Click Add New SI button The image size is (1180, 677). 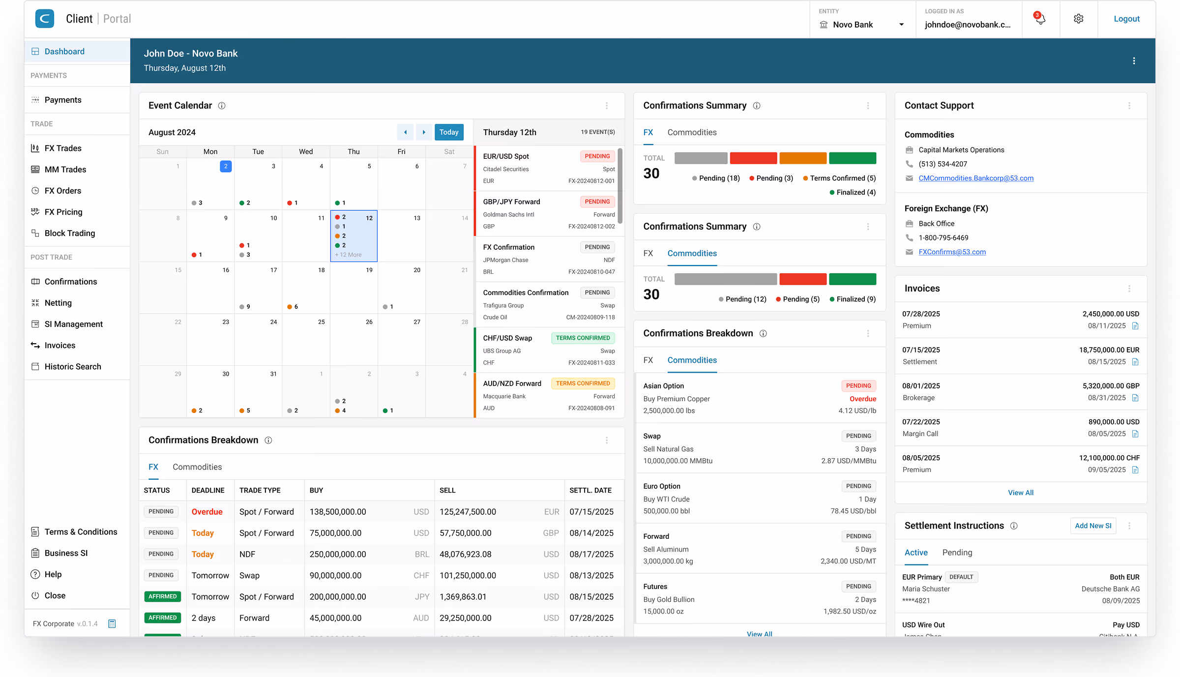1093,526
